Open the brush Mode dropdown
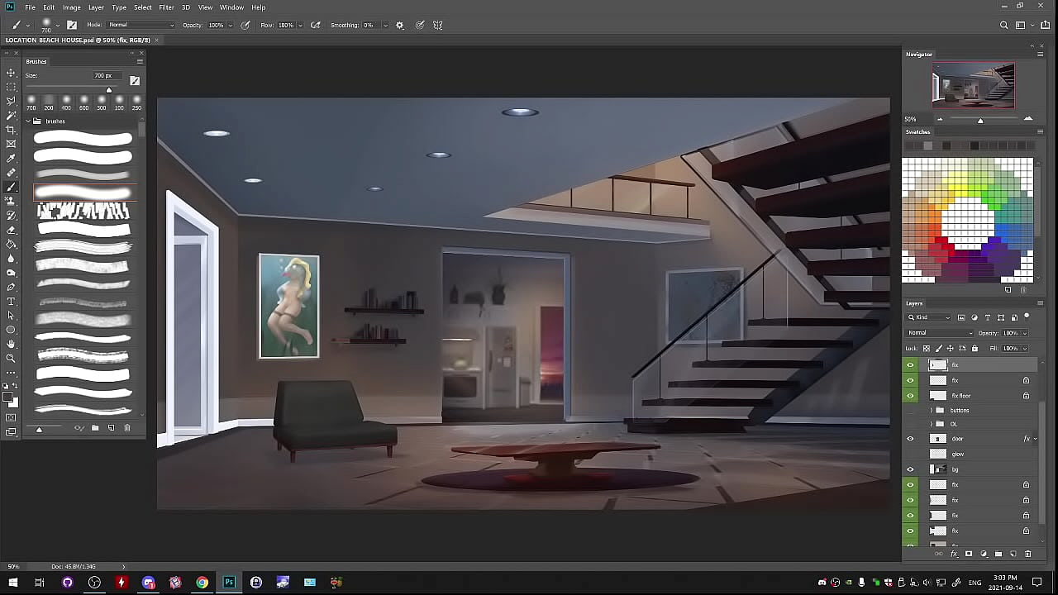 tap(141, 26)
